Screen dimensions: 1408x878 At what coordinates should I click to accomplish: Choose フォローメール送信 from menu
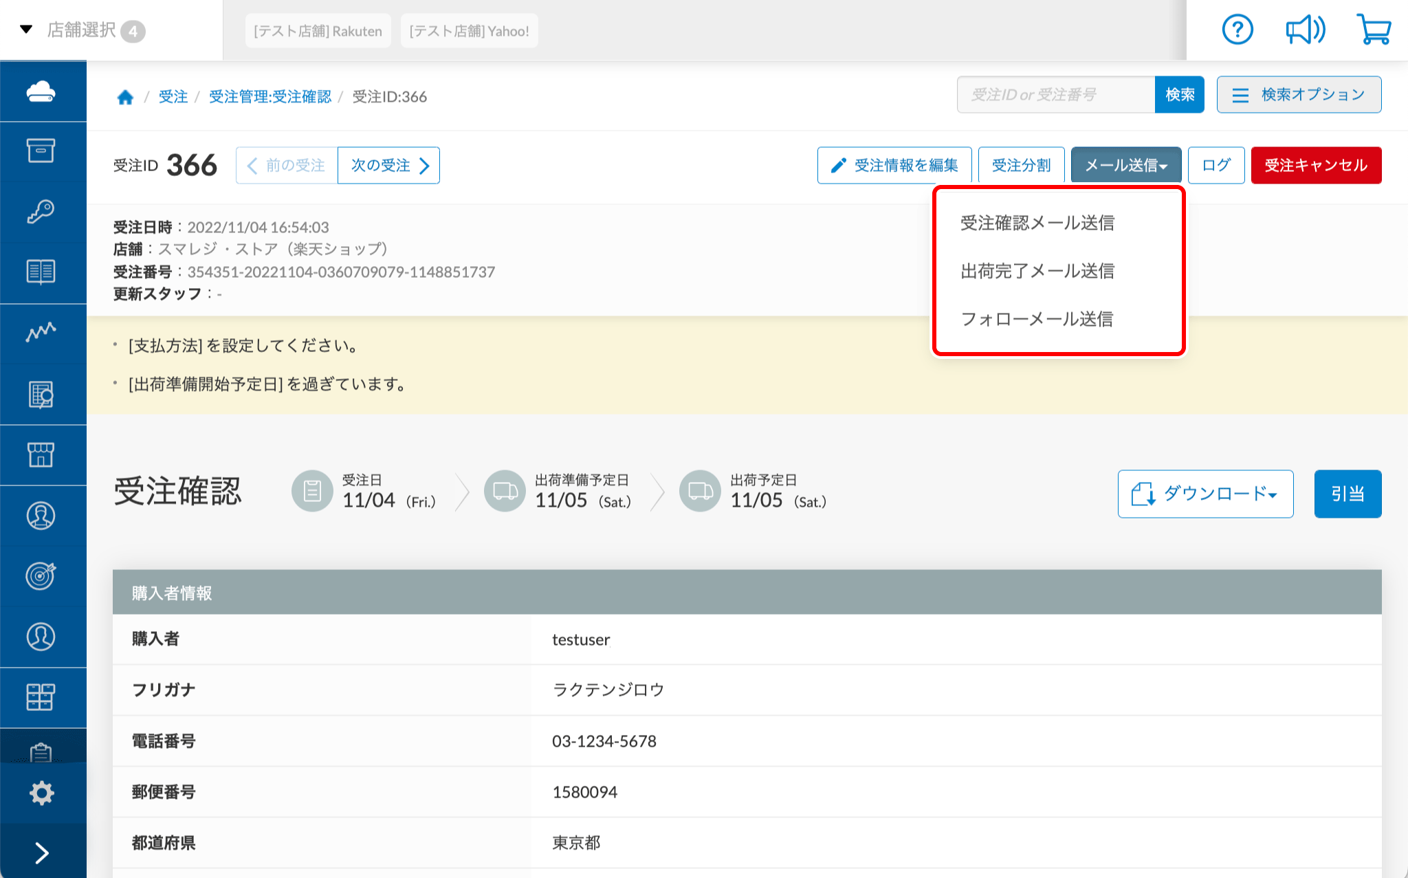[x=1037, y=319]
